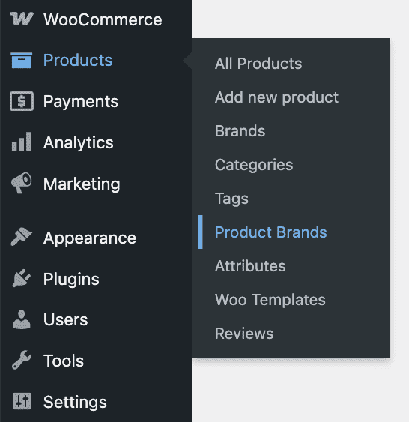Go to the Payments section

[x=81, y=102]
